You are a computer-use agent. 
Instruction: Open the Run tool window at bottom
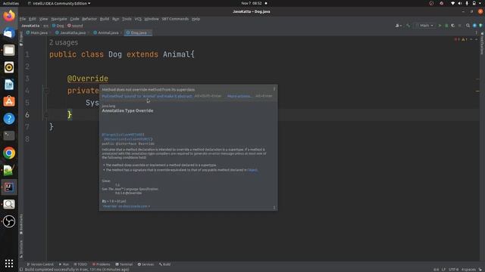click(64, 264)
